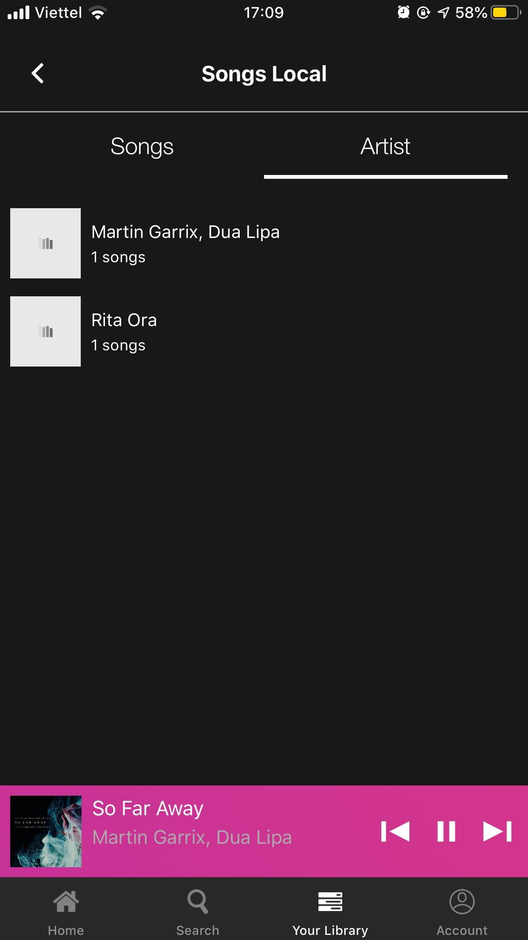Open Martin Garrix, Dua Lipa artist thumbnail
528x940 pixels.
pos(45,244)
